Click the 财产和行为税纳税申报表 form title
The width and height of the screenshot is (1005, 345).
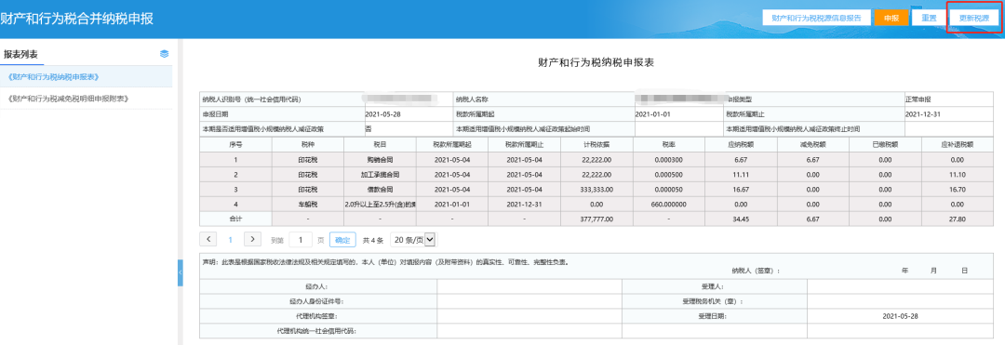(x=596, y=62)
